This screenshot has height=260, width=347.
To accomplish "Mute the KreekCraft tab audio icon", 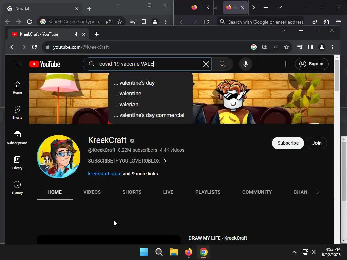I will pyautogui.click(x=76, y=34).
